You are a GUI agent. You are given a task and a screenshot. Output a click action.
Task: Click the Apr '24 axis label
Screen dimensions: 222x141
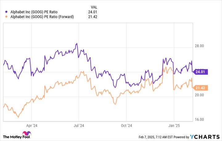point(32,126)
